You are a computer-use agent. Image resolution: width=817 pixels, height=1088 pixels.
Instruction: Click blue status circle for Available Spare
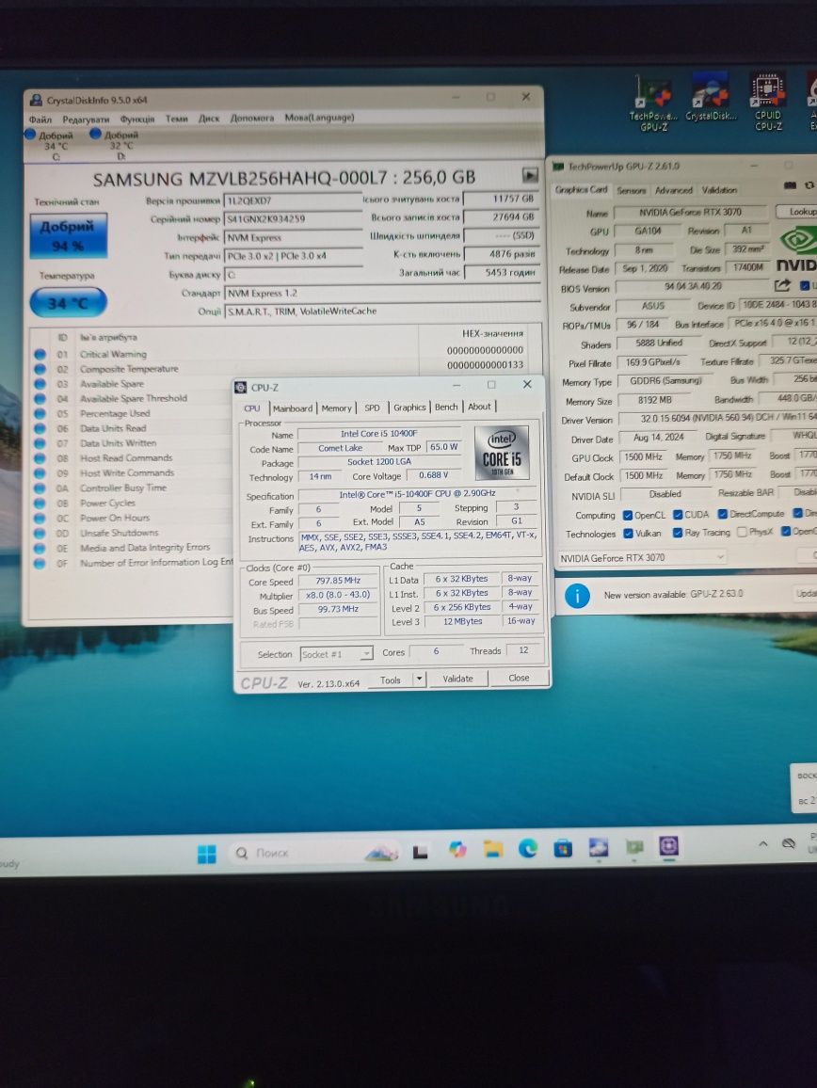(40, 384)
